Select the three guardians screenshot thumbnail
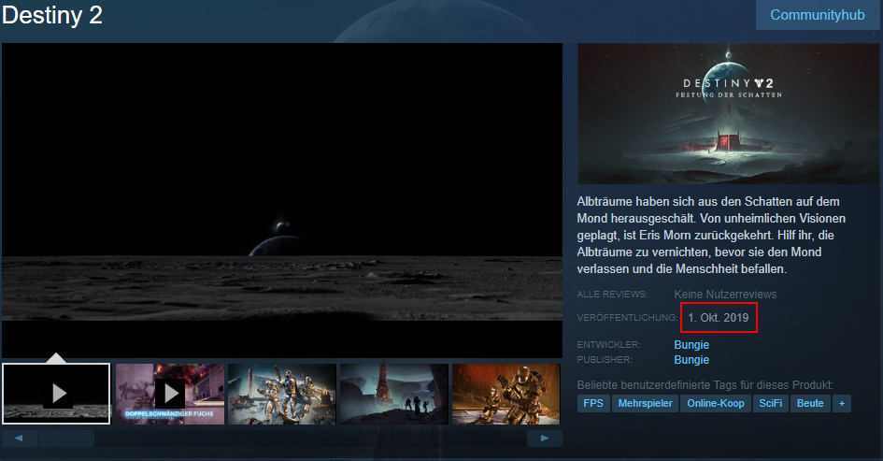Screen dimensions: 883x461 pyautogui.click(x=282, y=394)
